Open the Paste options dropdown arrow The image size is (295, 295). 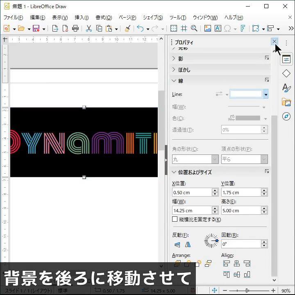point(116,29)
